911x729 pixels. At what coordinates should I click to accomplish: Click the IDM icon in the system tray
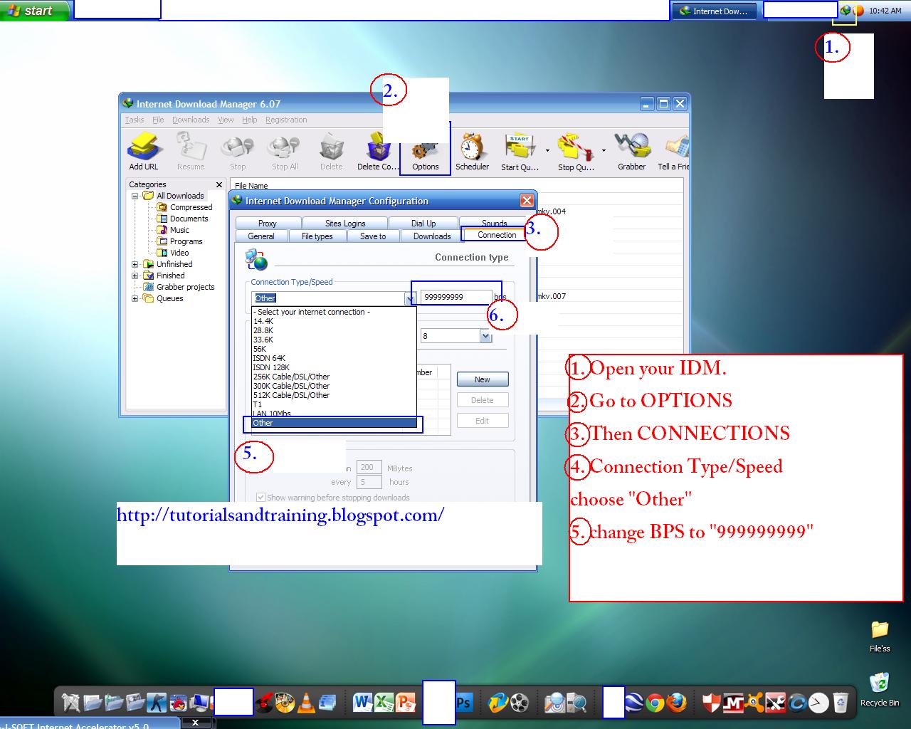click(x=845, y=11)
